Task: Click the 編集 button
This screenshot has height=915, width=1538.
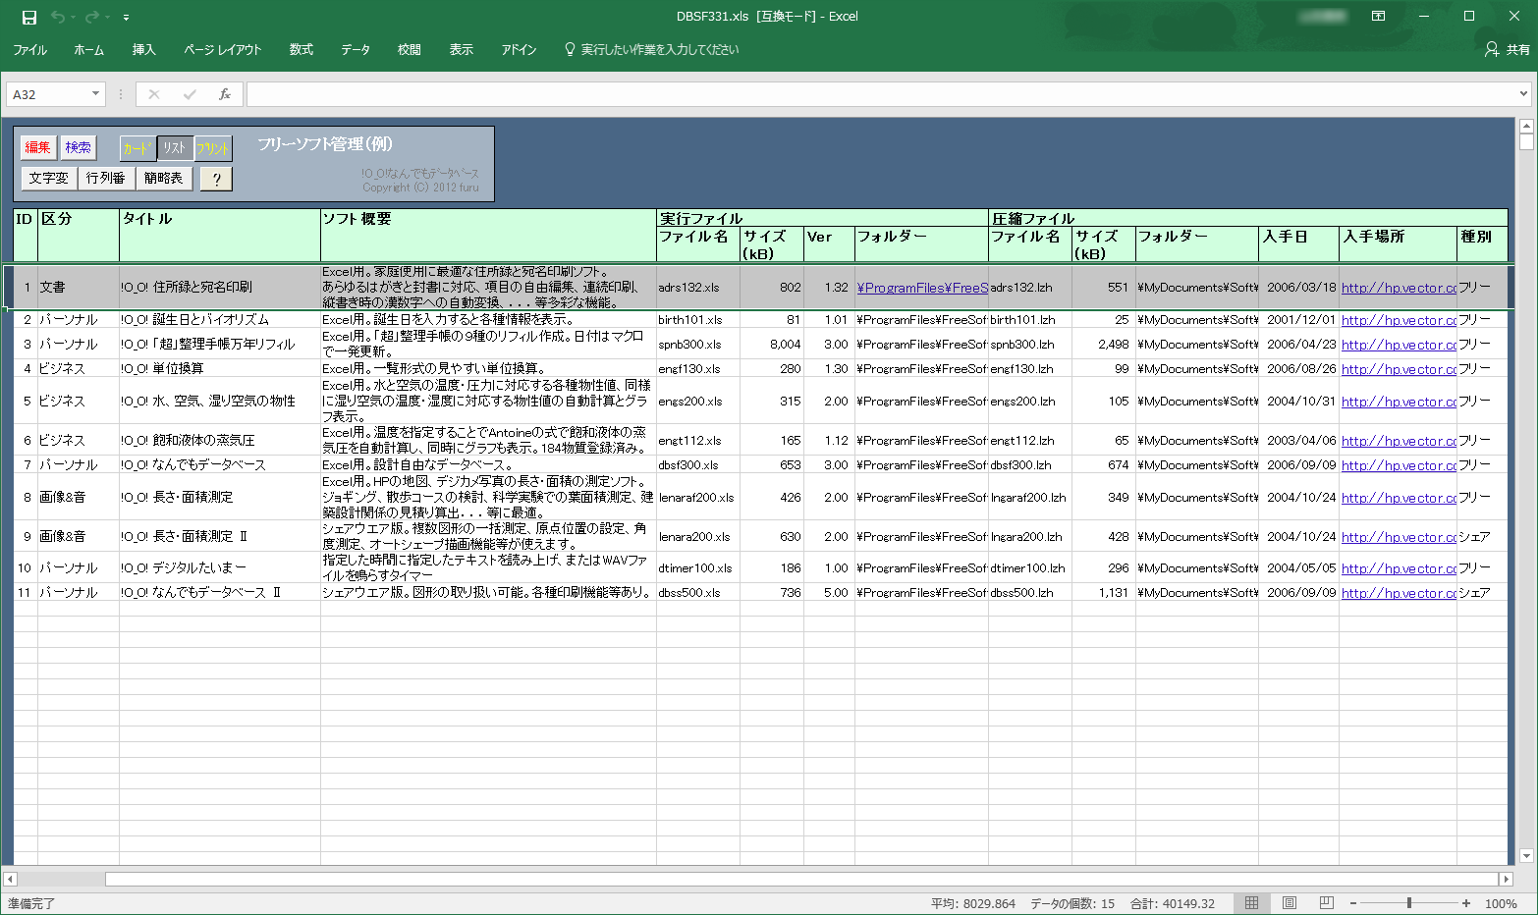Action: pos(38,147)
